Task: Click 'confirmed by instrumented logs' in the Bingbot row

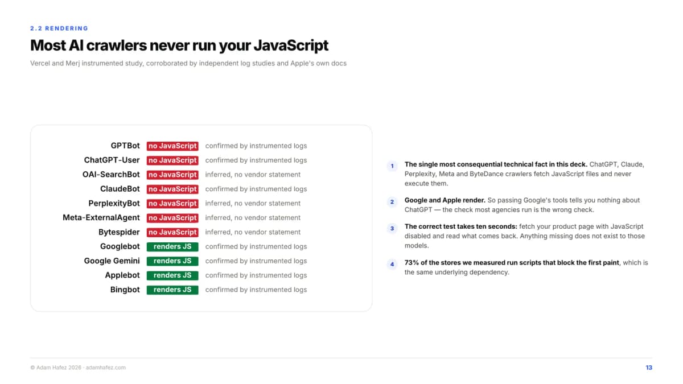Action: [x=256, y=290]
